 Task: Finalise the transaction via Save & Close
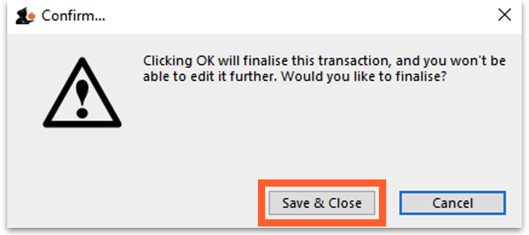(x=322, y=203)
